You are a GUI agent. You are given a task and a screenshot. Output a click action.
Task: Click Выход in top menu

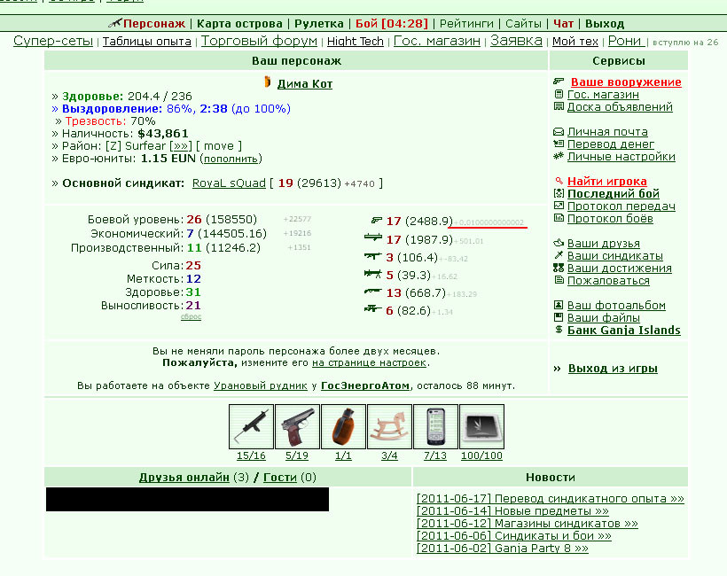pyautogui.click(x=605, y=24)
